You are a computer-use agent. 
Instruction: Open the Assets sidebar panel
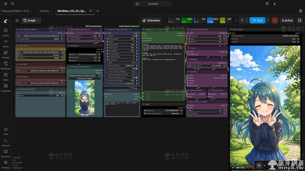pos(6,32)
